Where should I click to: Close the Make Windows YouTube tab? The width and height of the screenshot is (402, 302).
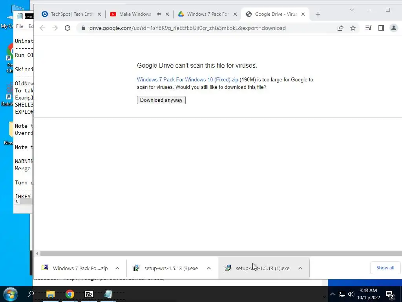tap(167, 15)
